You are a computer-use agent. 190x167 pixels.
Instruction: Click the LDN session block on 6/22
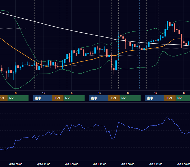[170, 98]
